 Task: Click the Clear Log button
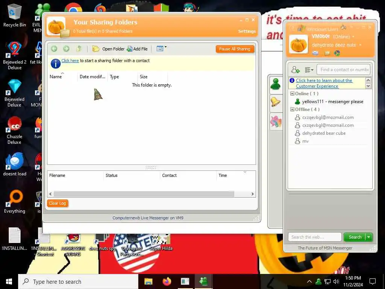[58, 203]
